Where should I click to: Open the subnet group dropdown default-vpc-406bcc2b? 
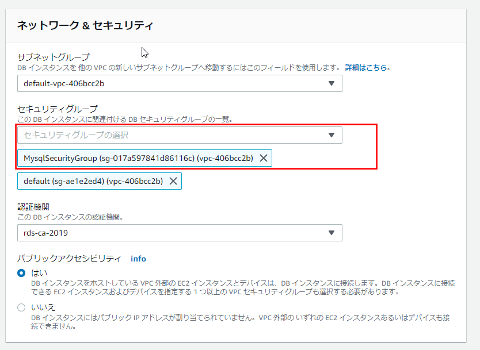[180, 83]
